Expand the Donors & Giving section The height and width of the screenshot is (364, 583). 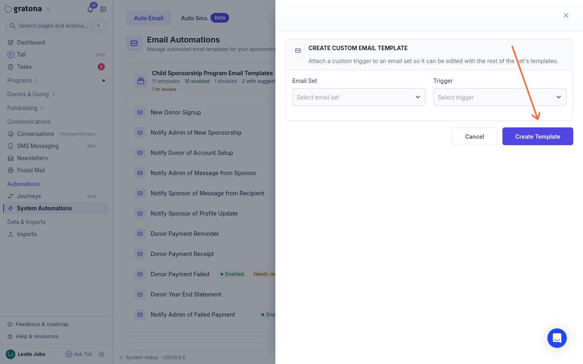(x=31, y=94)
